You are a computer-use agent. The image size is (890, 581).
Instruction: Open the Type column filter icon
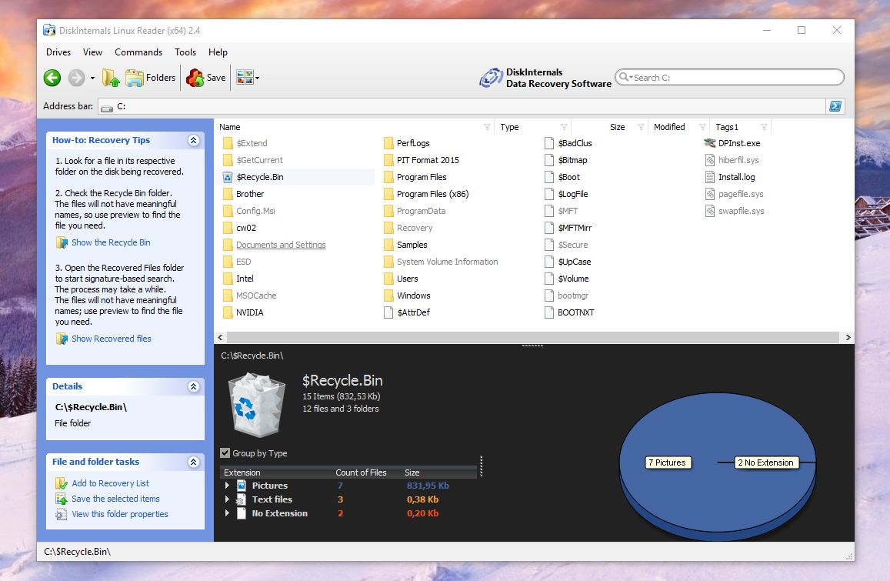click(x=564, y=127)
